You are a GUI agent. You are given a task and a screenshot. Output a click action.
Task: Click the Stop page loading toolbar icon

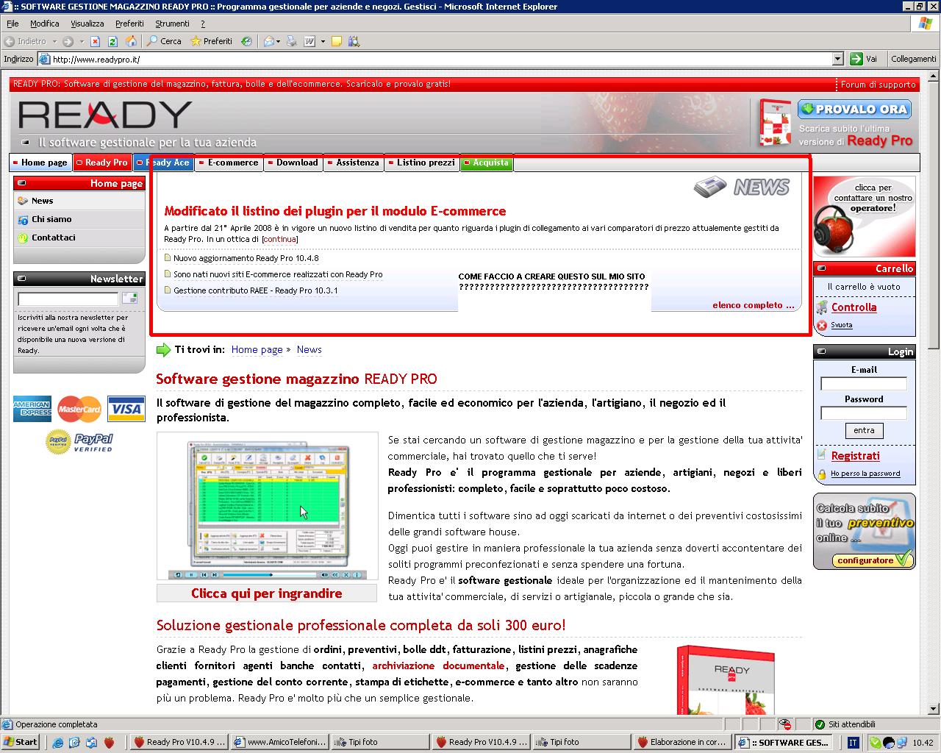[95, 41]
